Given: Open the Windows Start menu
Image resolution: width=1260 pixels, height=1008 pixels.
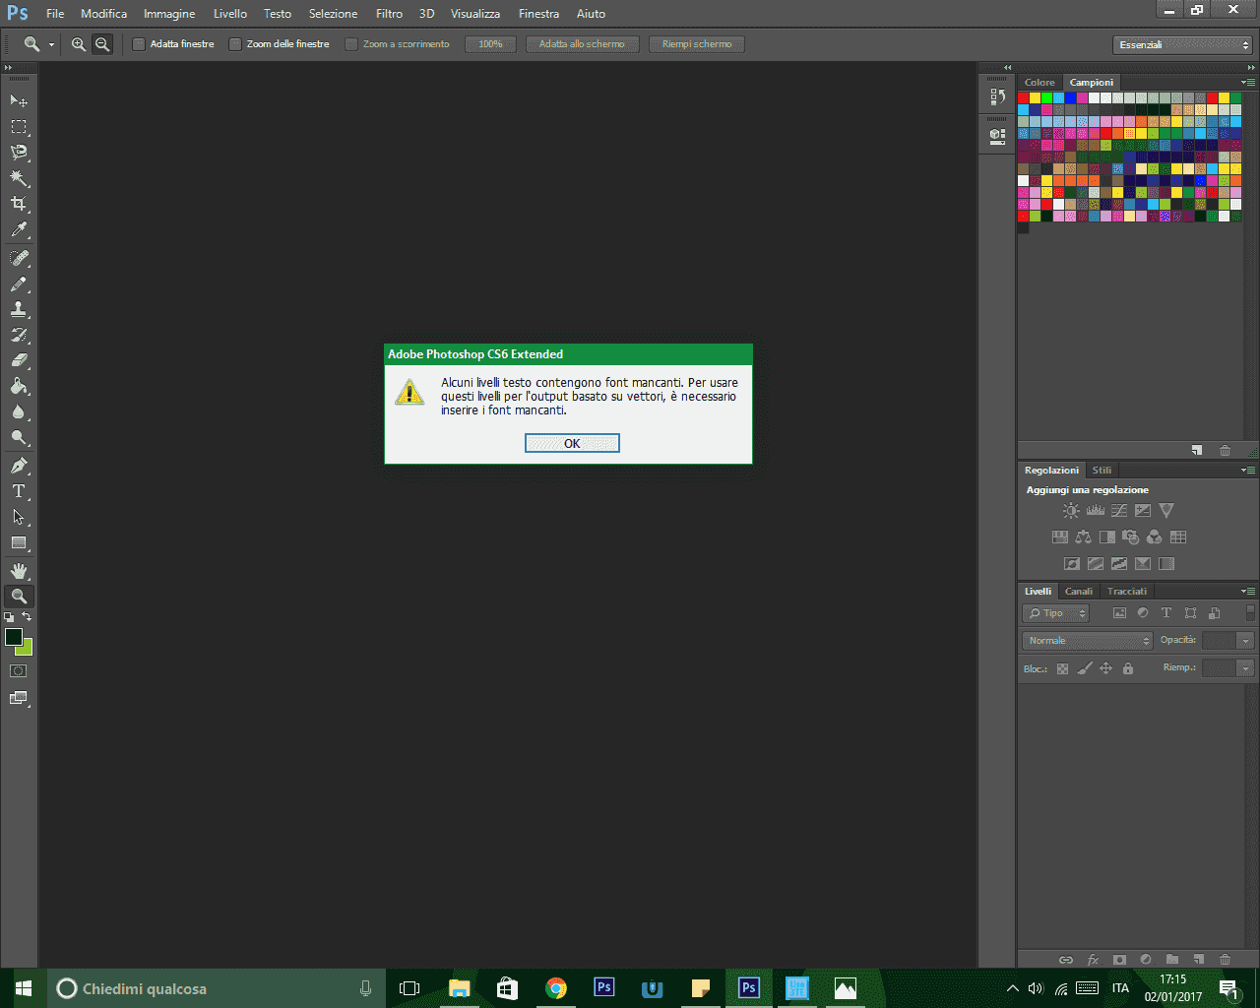Looking at the screenshot, I should [x=24, y=988].
